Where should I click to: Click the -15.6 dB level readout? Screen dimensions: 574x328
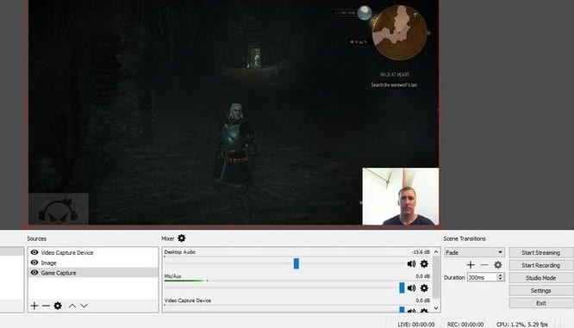point(421,252)
